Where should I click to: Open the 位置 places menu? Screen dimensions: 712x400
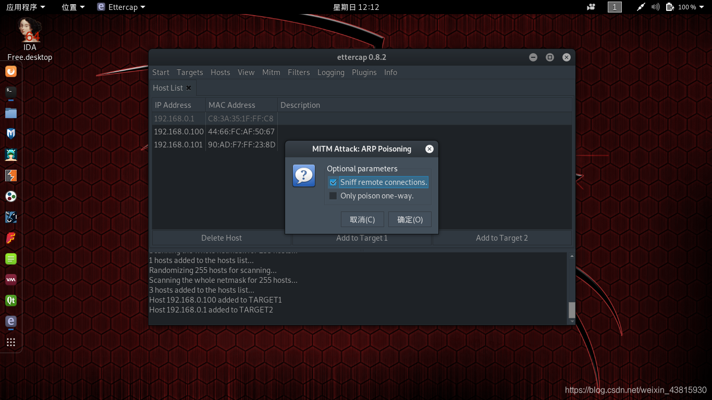point(73,7)
